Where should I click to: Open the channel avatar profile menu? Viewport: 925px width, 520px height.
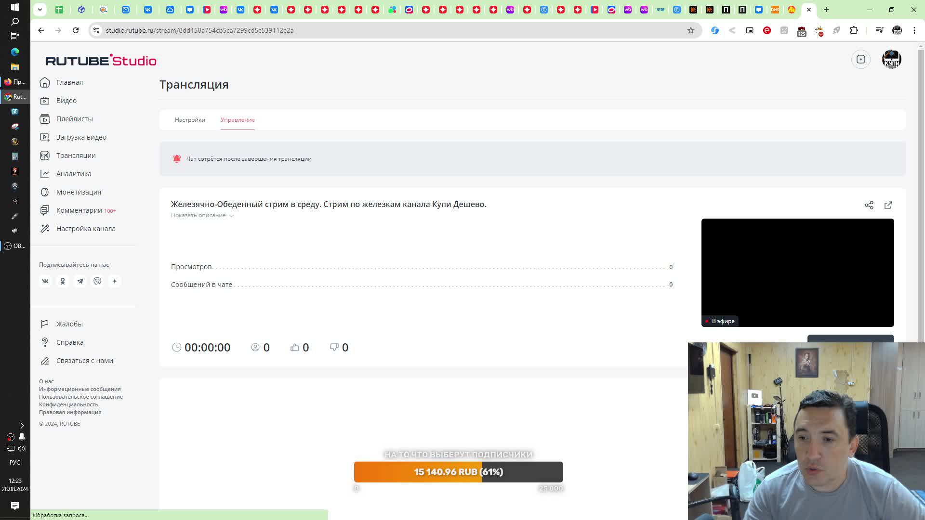click(x=891, y=59)
